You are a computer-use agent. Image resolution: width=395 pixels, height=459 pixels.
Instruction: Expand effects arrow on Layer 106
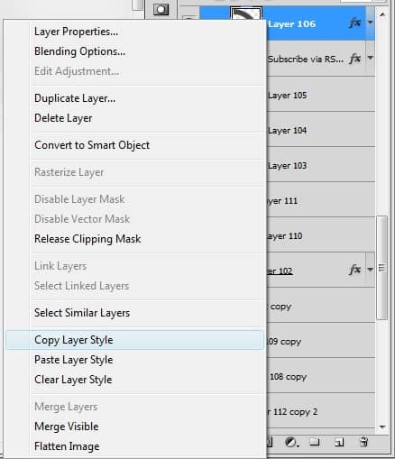click(371, 23)
